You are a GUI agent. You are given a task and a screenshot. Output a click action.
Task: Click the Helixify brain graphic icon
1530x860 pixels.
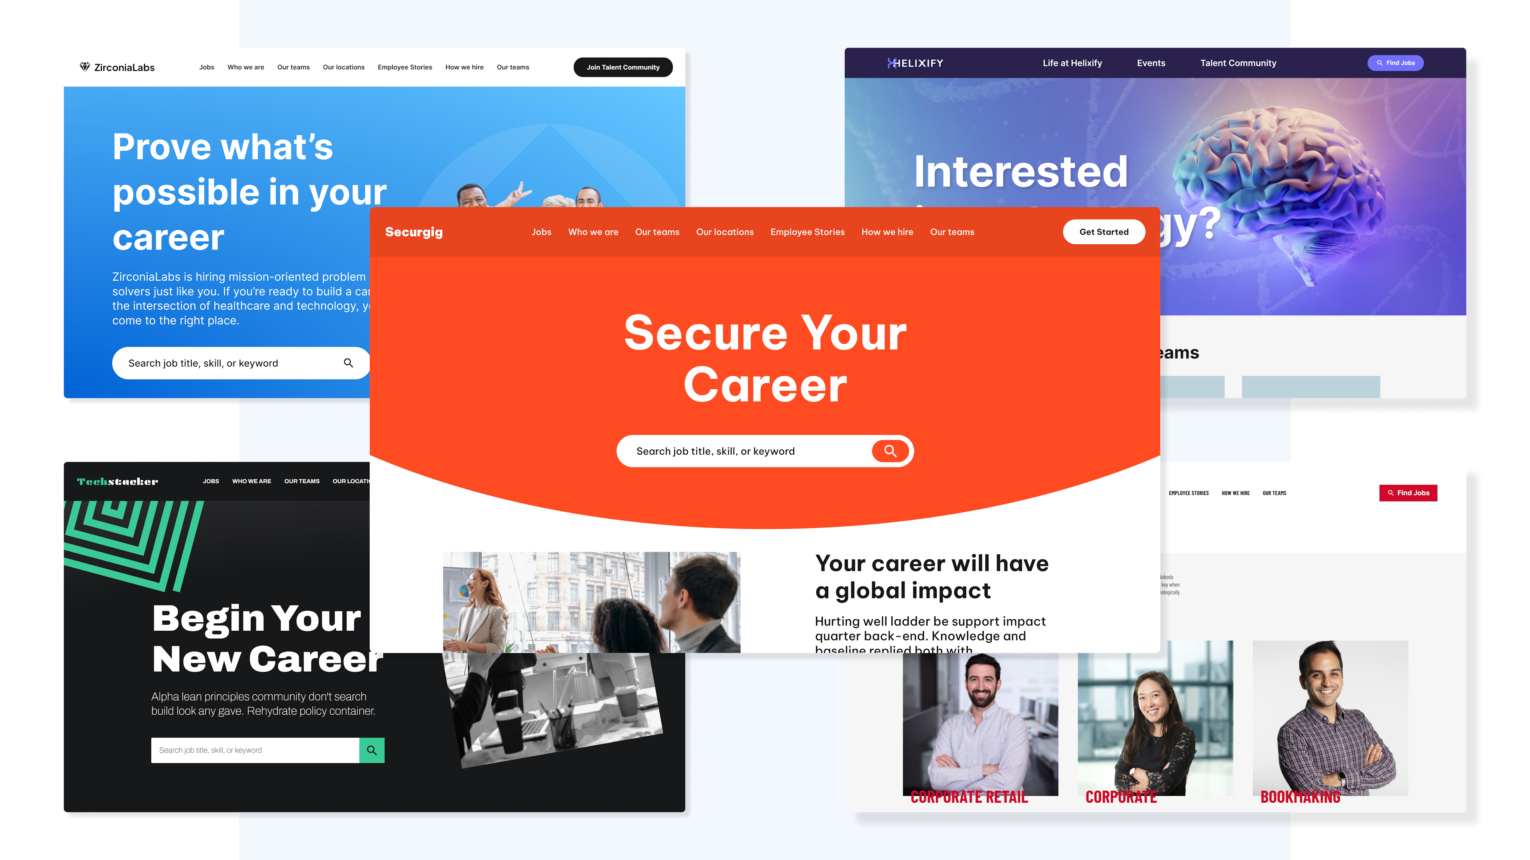(1293, 189)
